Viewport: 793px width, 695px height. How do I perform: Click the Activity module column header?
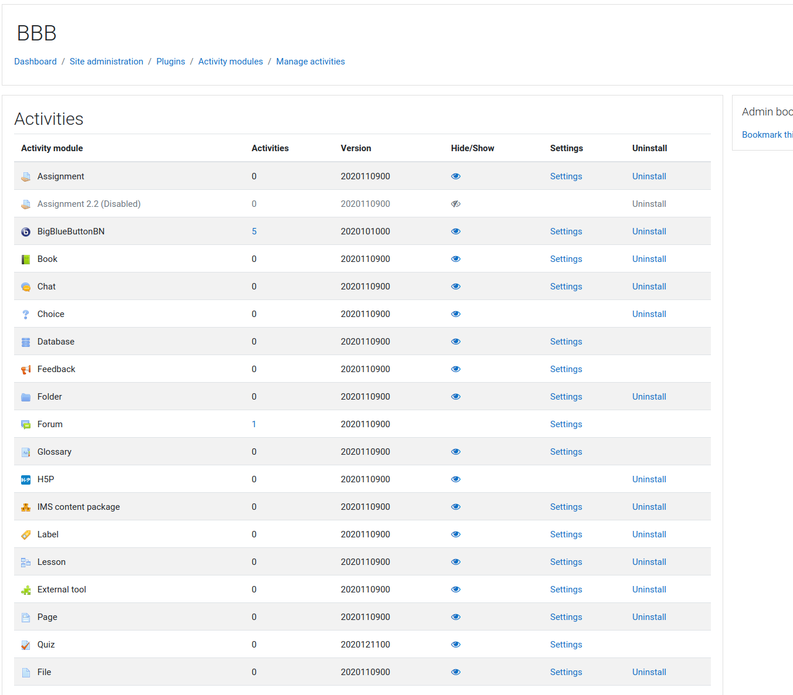pos(52,148)
